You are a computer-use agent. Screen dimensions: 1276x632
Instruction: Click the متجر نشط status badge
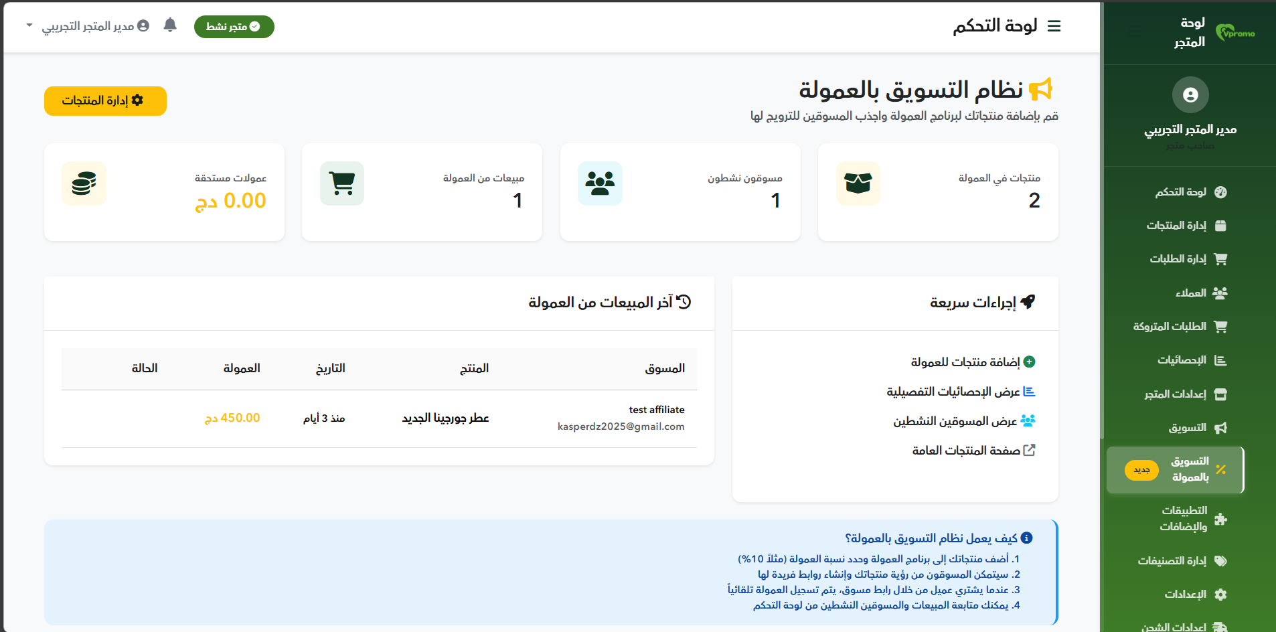[x=234, y=27]
